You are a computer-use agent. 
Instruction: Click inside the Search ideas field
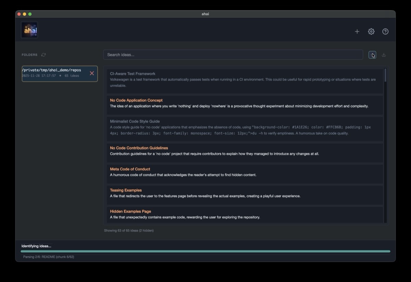pyautogui.click(x=233, y=55)
